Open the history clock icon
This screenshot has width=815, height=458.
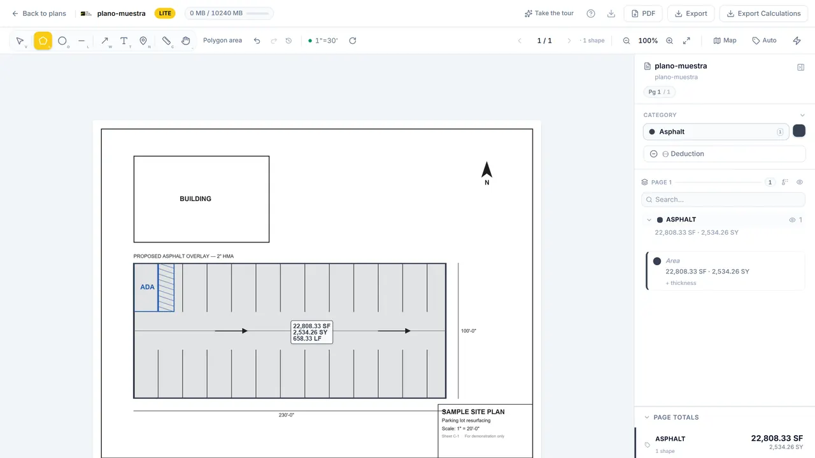(x=288, y=41)
